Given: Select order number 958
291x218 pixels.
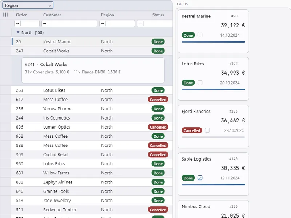Looking at the screenshot, I should click(20, 136).
